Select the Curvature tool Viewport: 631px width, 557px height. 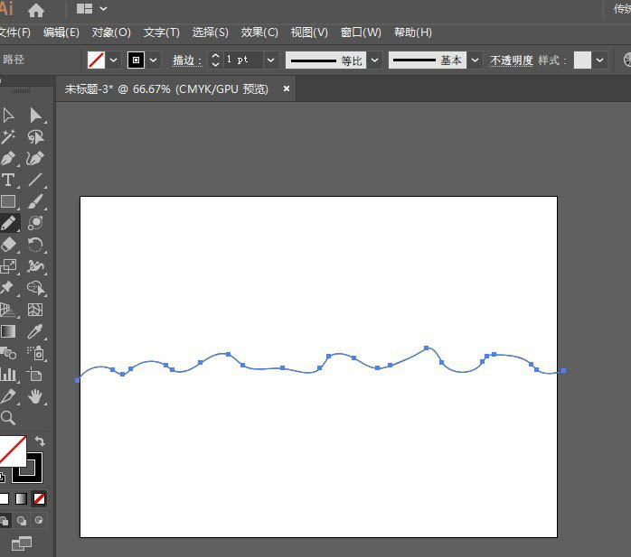[x=35, y=158]
